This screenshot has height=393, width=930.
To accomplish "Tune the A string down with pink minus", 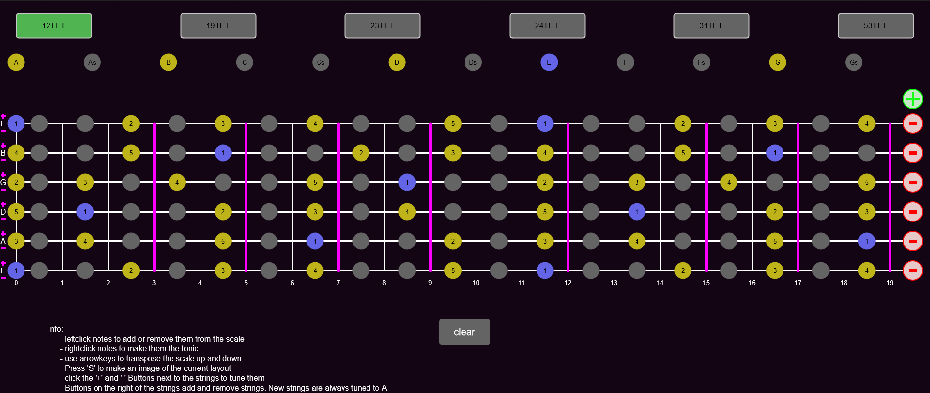I will [3, 248].
